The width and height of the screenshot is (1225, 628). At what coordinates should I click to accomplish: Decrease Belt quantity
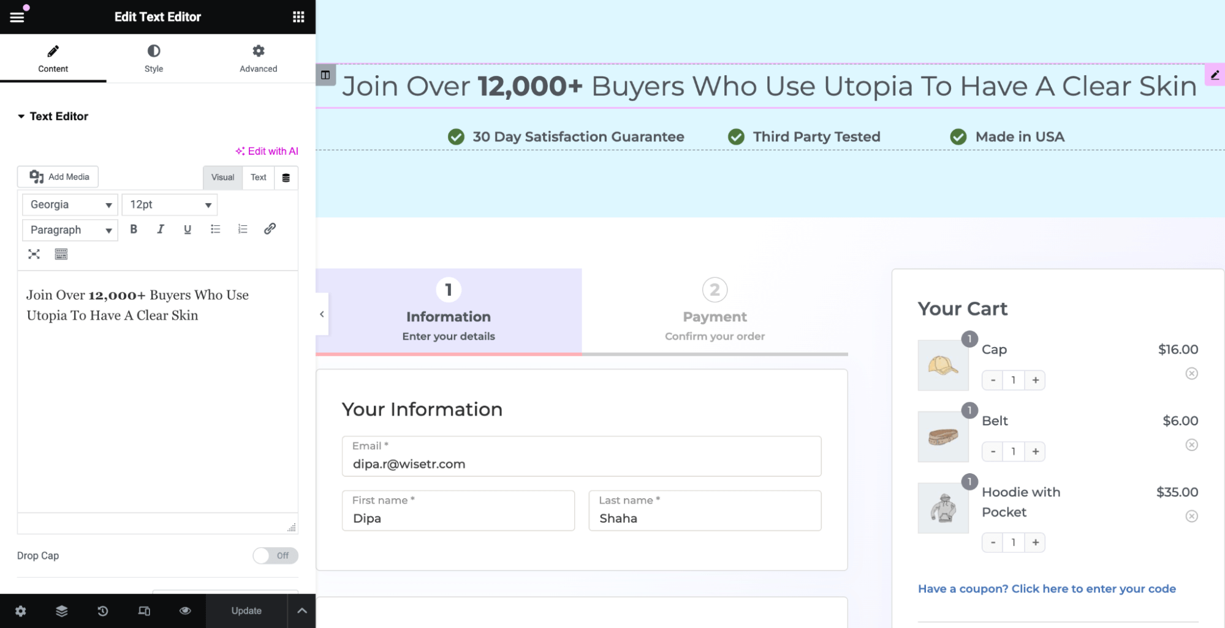click(993, 452)
